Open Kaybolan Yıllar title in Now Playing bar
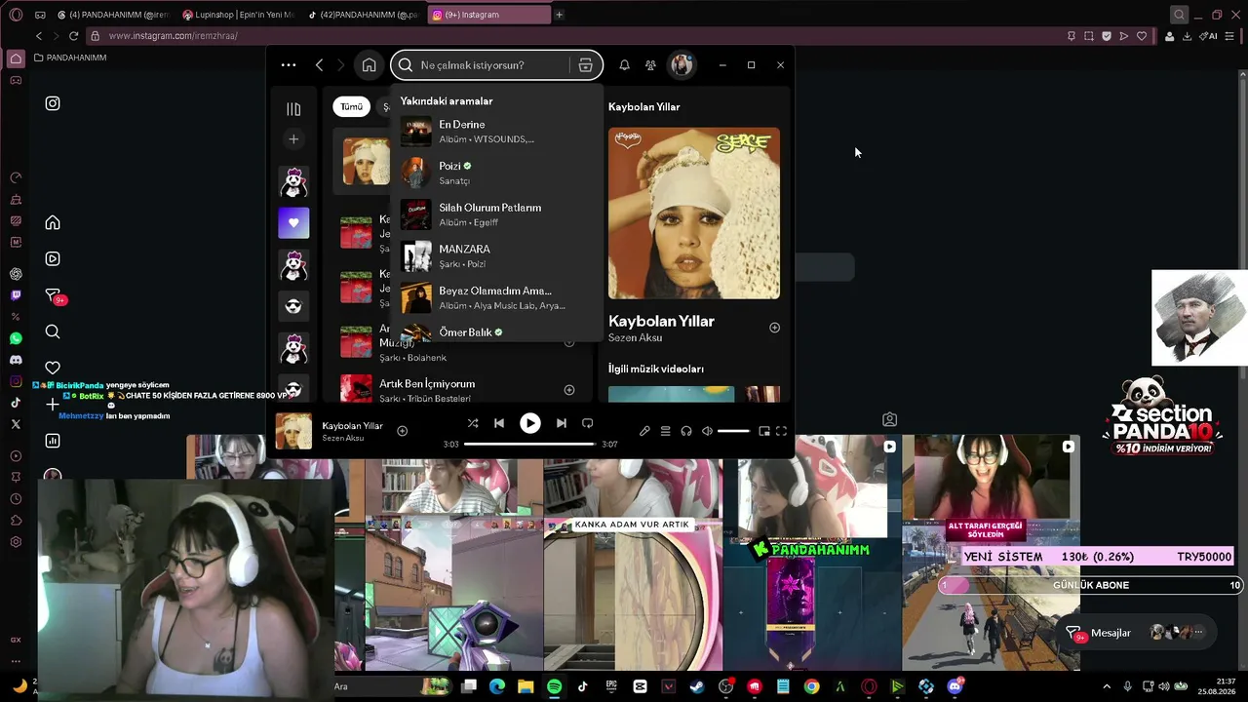Image resolution: width=1248 pixels, height=702 pixels. 352,426
